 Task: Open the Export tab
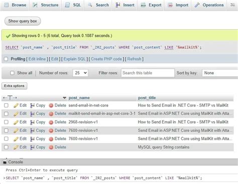[151, 5]
